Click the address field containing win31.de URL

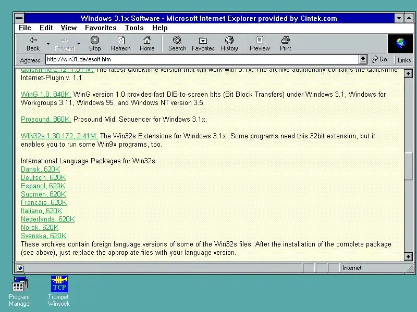pyautogui.click(x=202, y=59)
